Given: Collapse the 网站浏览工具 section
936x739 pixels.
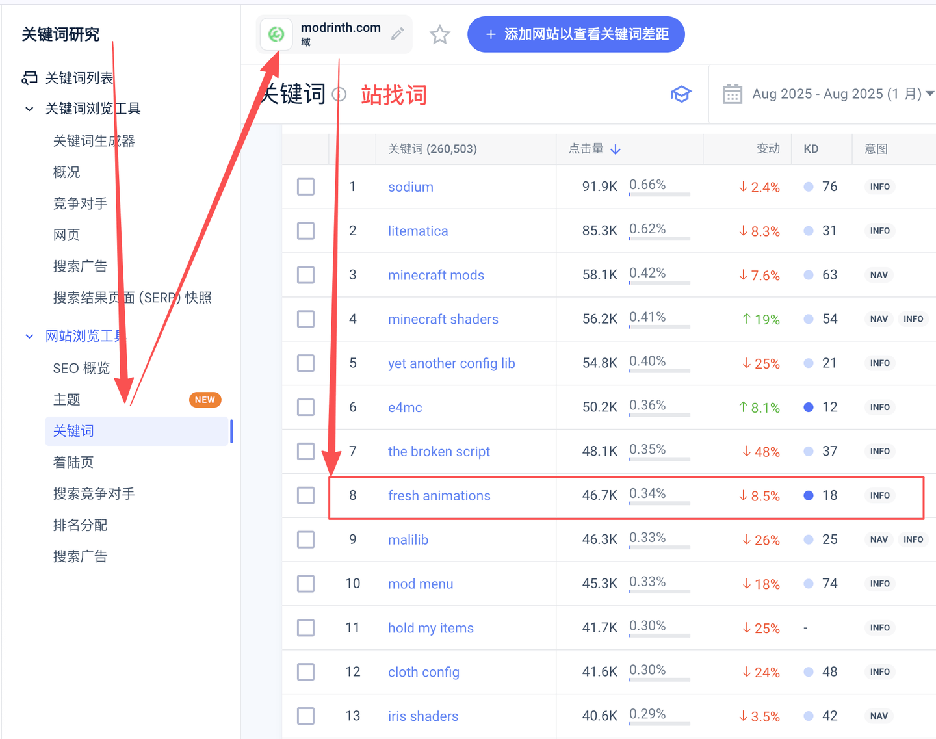Looking at the screenshot, I should 29,336.
